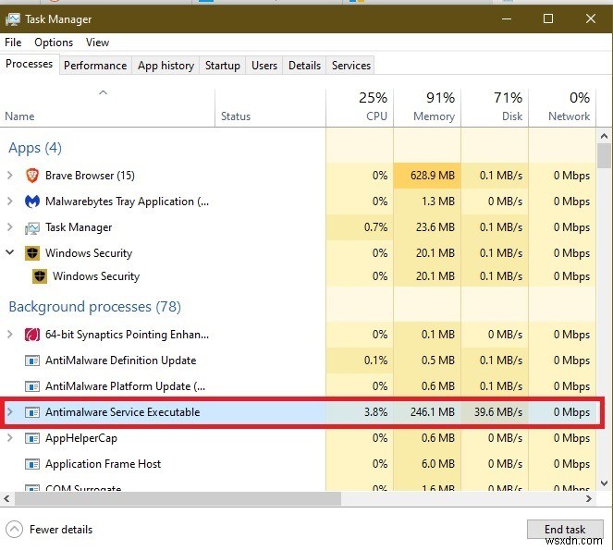Screen dimensions: 613x550
Task: Expand the 64-bit Synaptics Pointing group
Action: coord(10,335)
